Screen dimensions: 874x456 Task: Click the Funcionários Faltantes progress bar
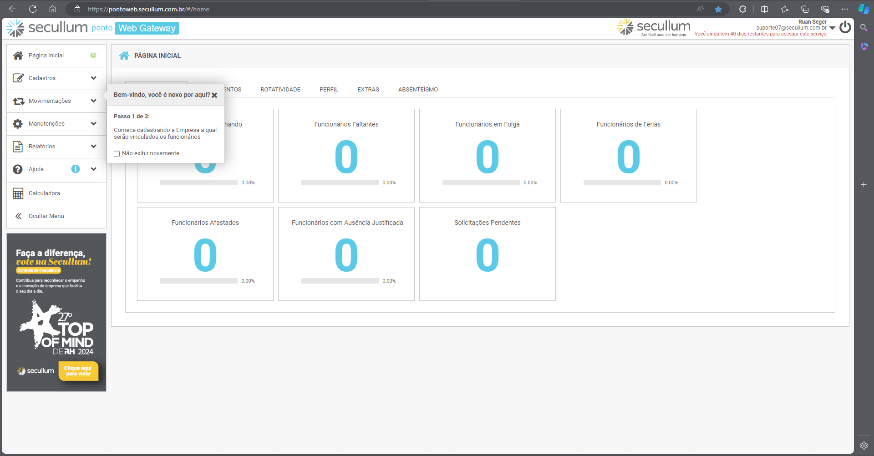pos(340,182)
